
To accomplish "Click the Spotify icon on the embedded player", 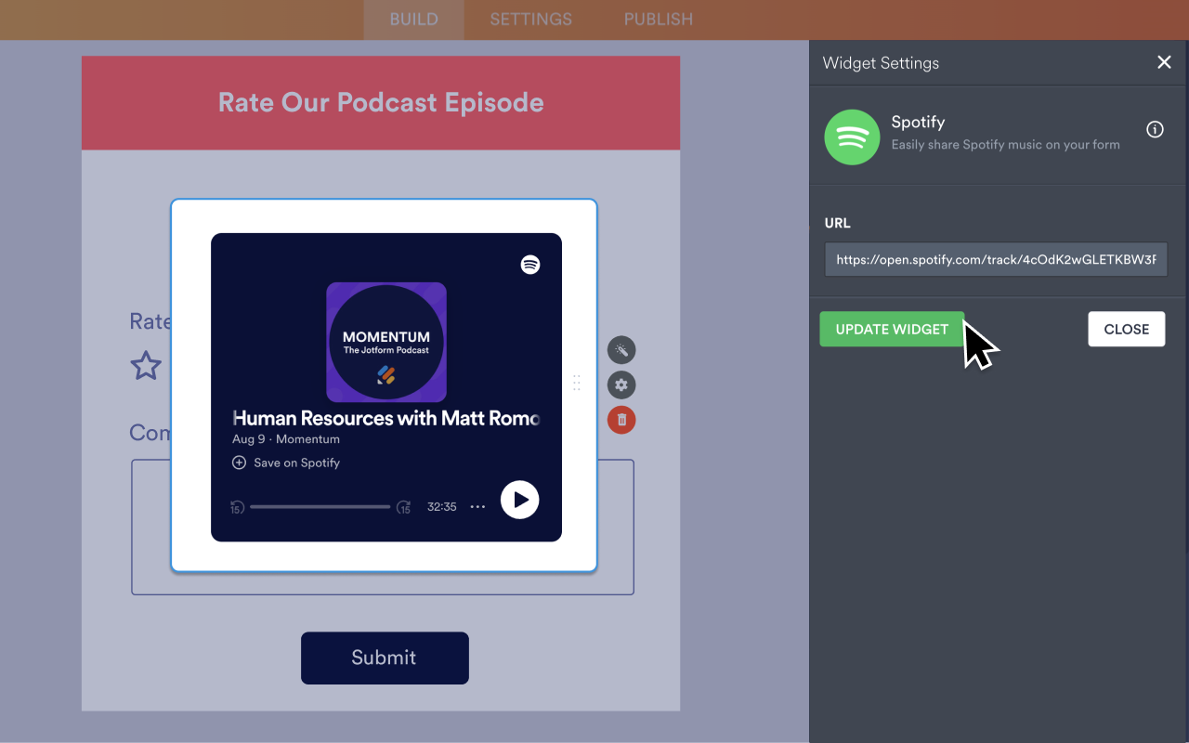I will click(529, 264).
